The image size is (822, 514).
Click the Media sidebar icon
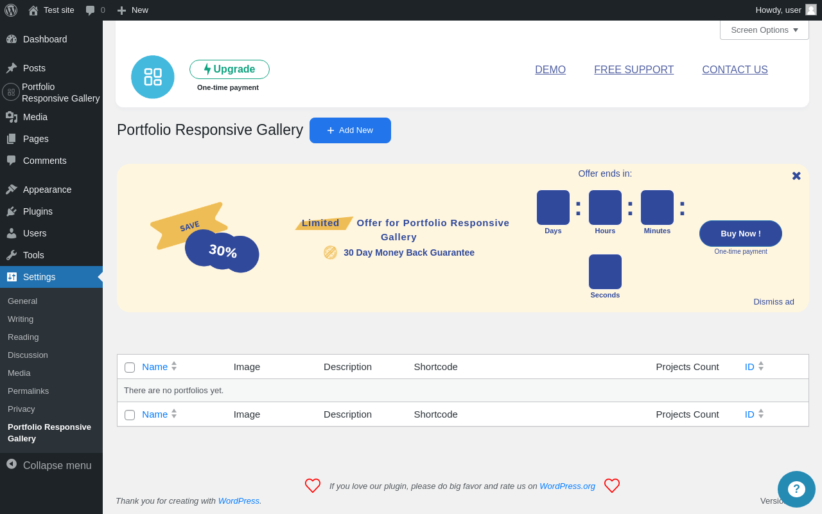pyautogui.click(x=12, y=117)
